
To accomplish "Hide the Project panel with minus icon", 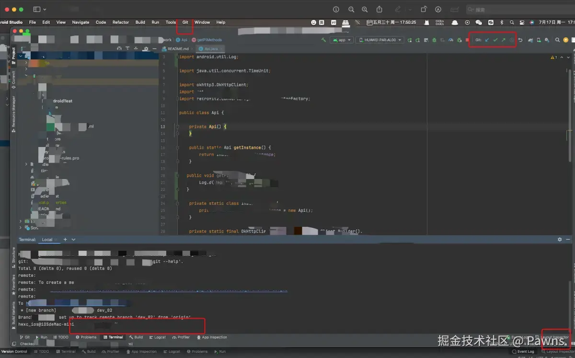I will click(154, 48).
